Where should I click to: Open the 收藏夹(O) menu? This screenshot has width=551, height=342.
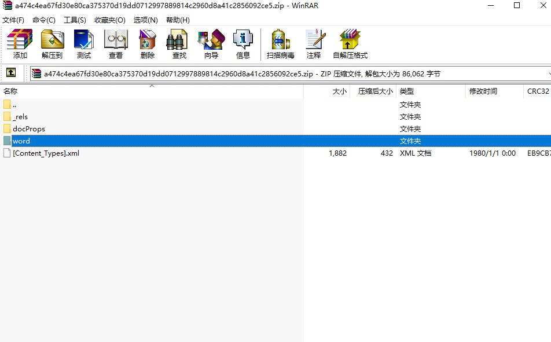[110, 20]
